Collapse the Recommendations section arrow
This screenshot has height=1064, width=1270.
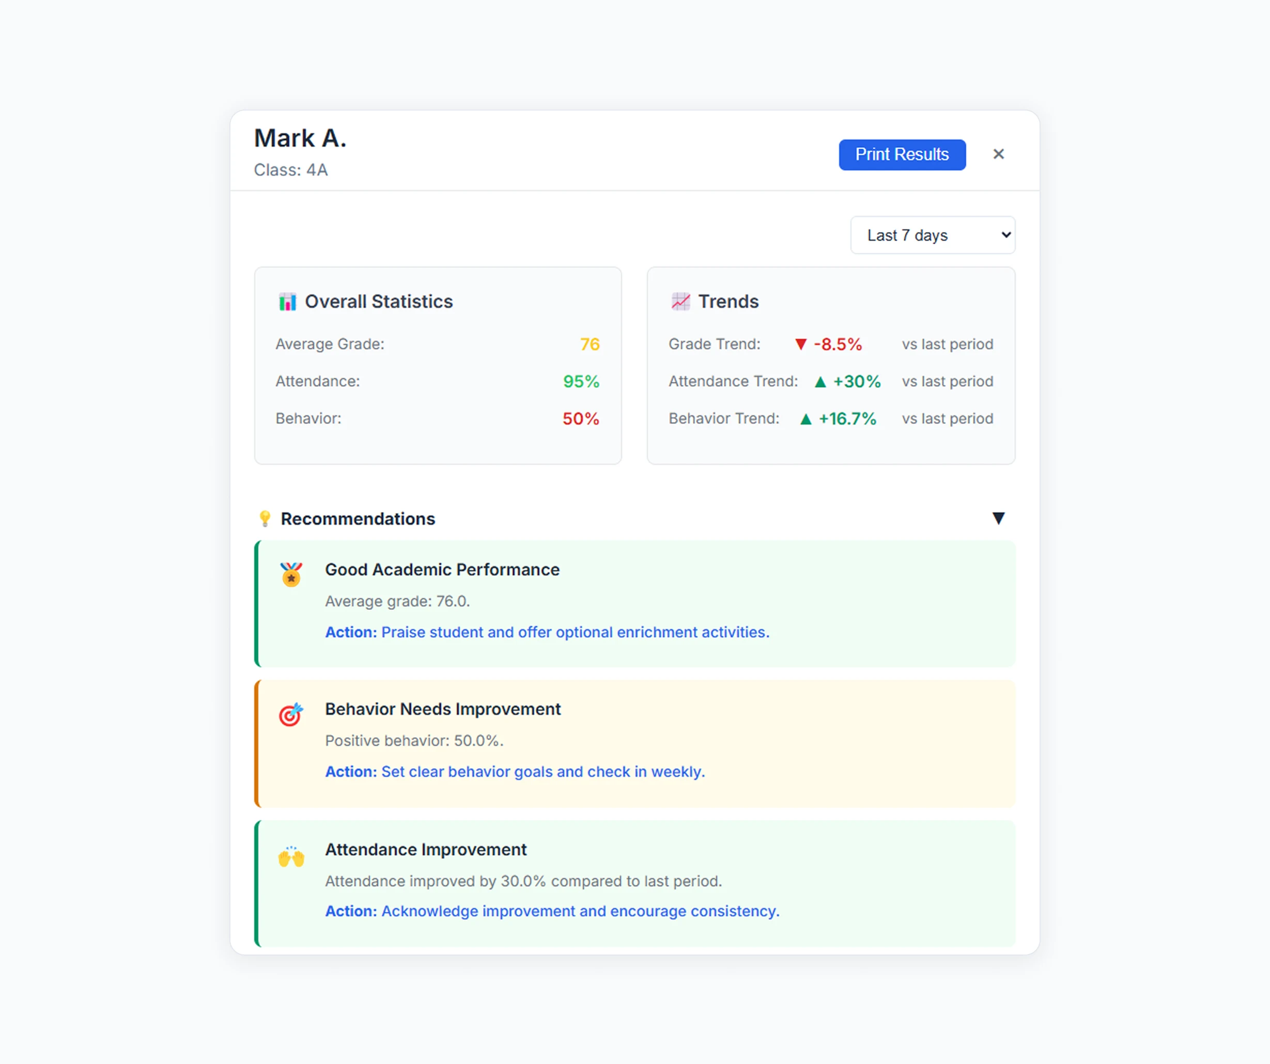click(x=998, y=518)
